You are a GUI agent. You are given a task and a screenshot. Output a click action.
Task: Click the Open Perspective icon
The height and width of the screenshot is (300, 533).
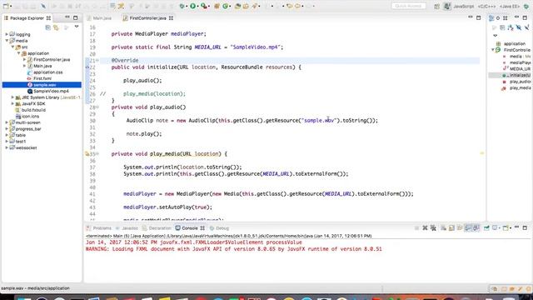436,6
